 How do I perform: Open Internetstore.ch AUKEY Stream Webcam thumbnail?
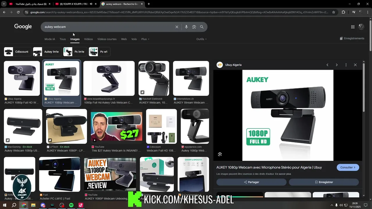191,78
